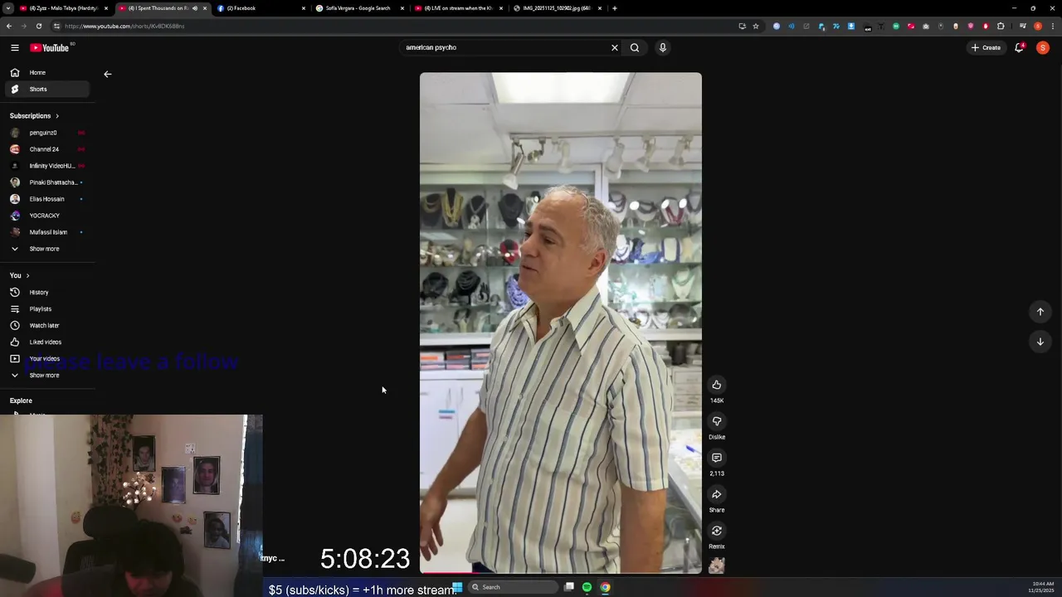Navigate back in the browser
This screenshot has height=597, width=1062.
(x=8, y=26)
